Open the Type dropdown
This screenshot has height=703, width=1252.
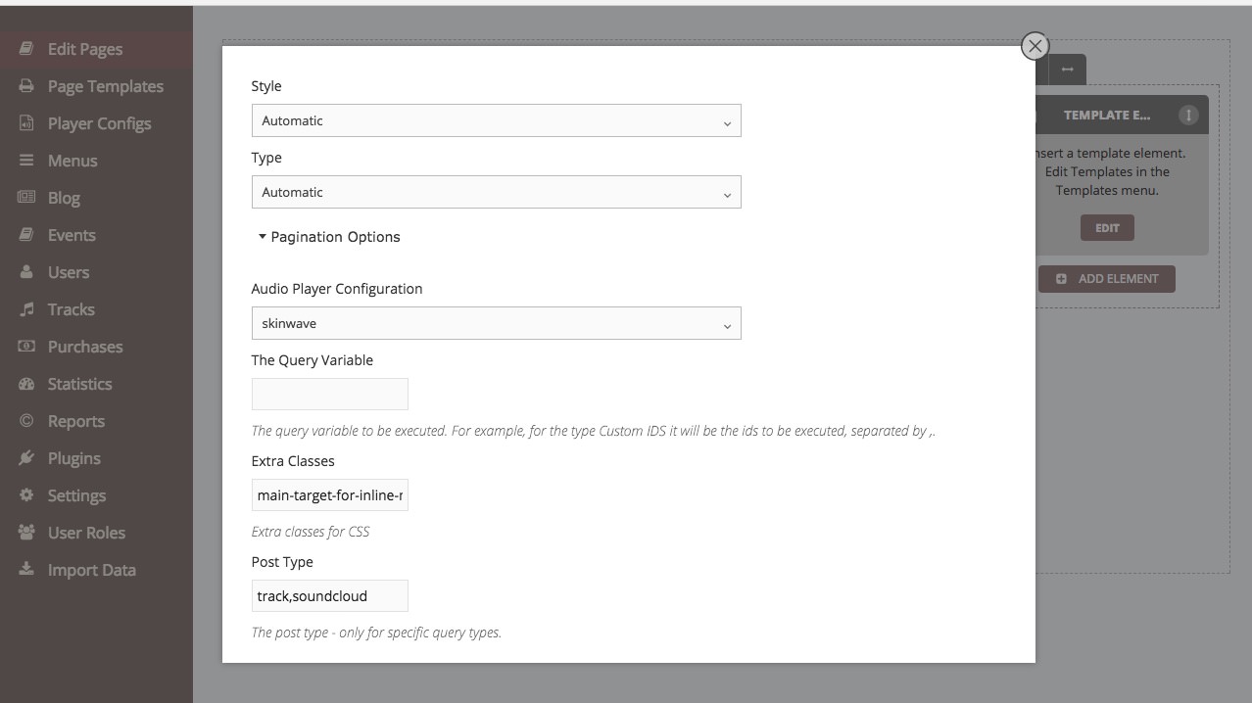496,192
